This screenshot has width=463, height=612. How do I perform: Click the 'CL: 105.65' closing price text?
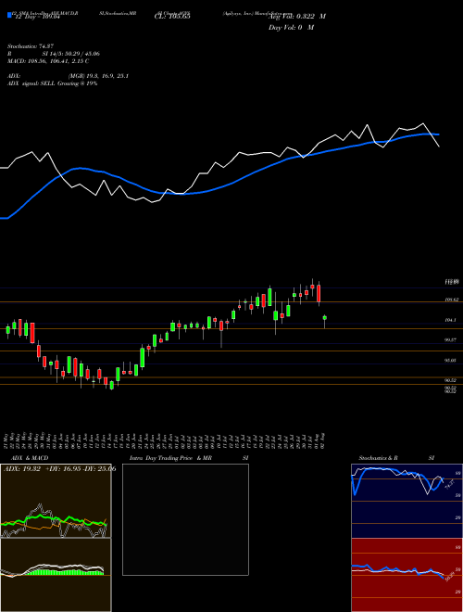click(172, 17)
